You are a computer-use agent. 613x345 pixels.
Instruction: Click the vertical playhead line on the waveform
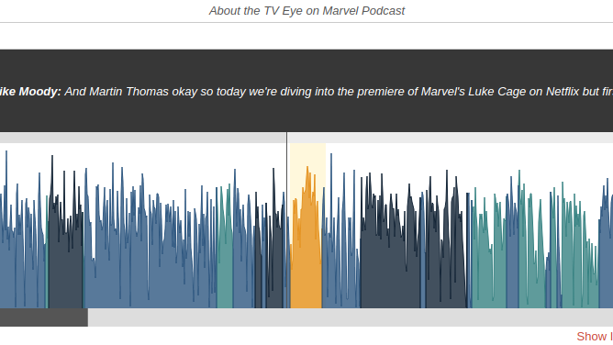click(x=287, y=220)
